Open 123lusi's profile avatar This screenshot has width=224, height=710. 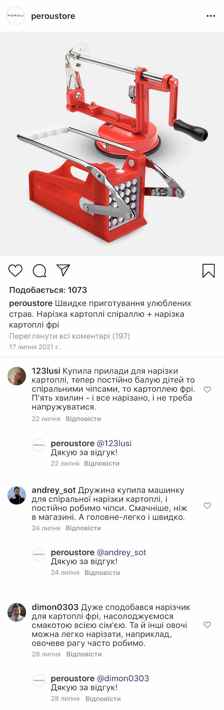coord(17,376)
